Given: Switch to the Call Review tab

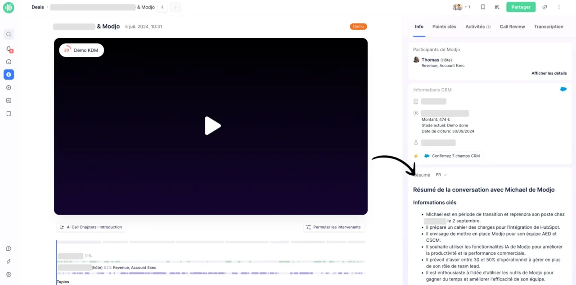Looking at the screenshot, I should pyautogui.click(x=512, y=27).
